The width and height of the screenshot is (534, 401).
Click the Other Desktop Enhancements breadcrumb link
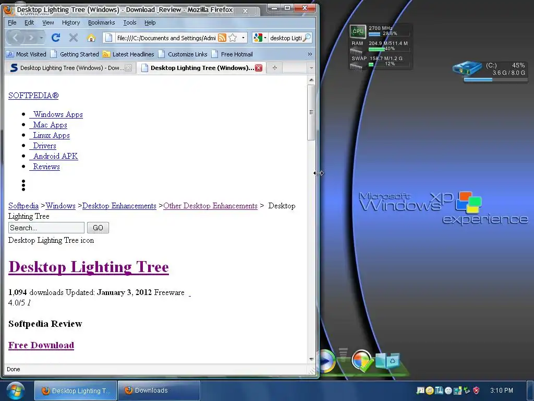[x=210, y=206]
